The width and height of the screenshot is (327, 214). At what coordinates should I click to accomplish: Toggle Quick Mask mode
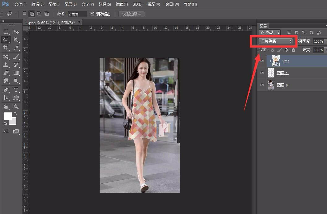click(6, 131)
